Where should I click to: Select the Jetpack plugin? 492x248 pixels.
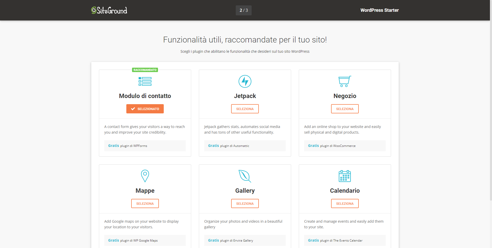tap(245, 109)
